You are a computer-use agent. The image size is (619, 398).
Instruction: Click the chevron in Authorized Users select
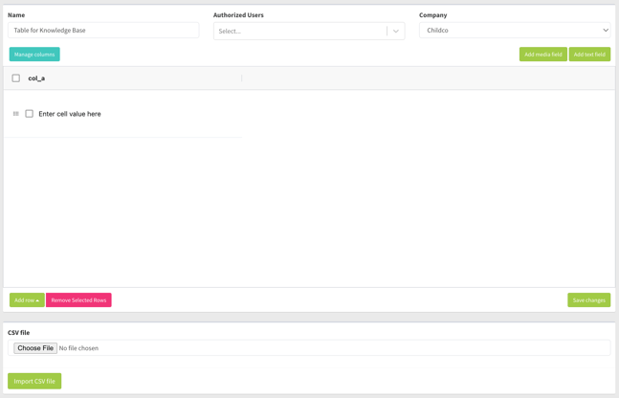click(396, 31)
